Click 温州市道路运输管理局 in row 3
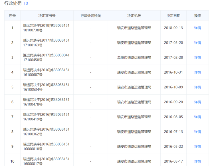The width and height of the screenshot is (214, 166). [134, 58]
